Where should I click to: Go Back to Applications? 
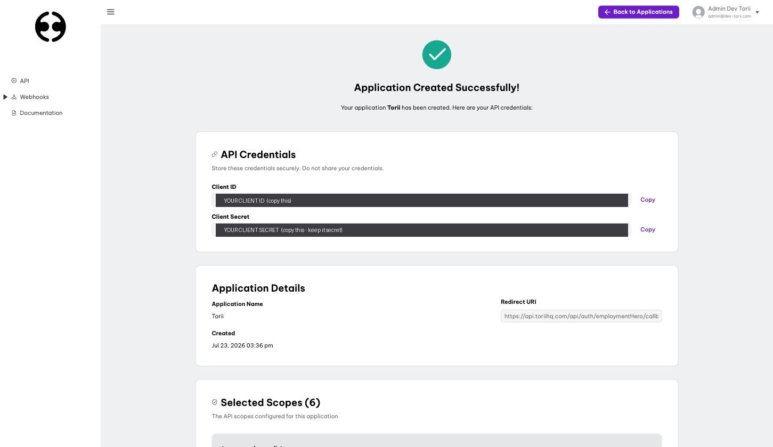click(x=638, y=12)
